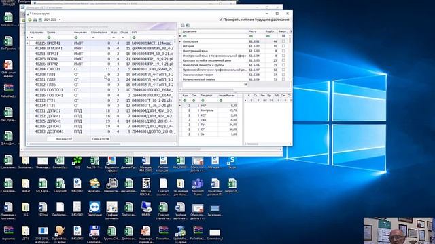
Task: Click the export icon beside the year selector
Action: pyautogui.click(x=40, y=20)
